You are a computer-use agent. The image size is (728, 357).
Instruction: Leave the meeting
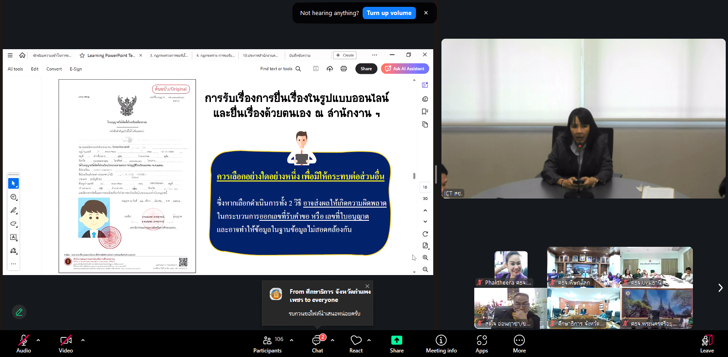707,343
